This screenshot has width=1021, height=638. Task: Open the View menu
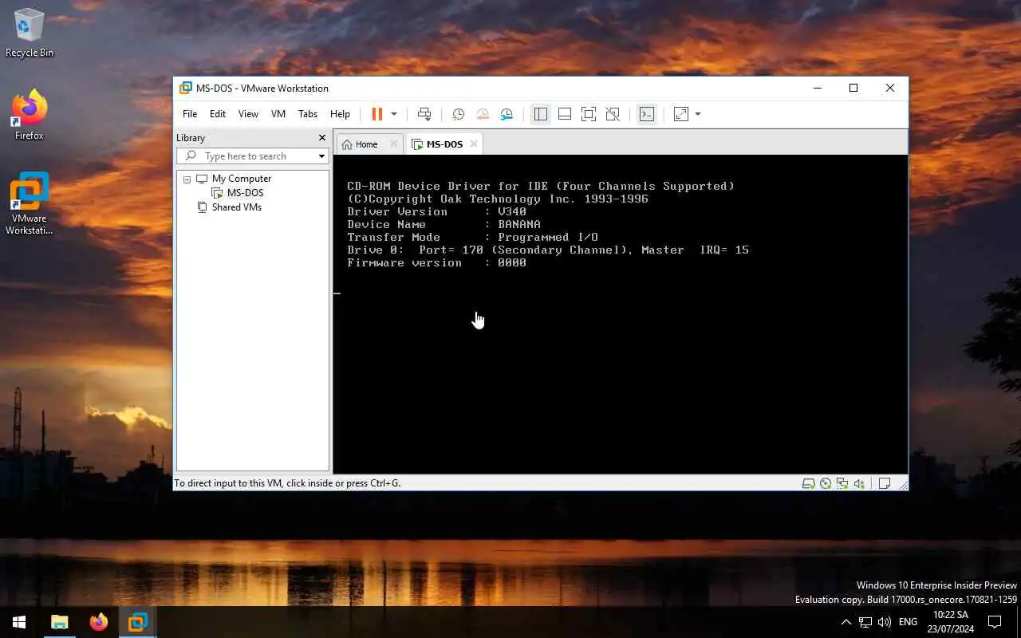tap(248, 114)
